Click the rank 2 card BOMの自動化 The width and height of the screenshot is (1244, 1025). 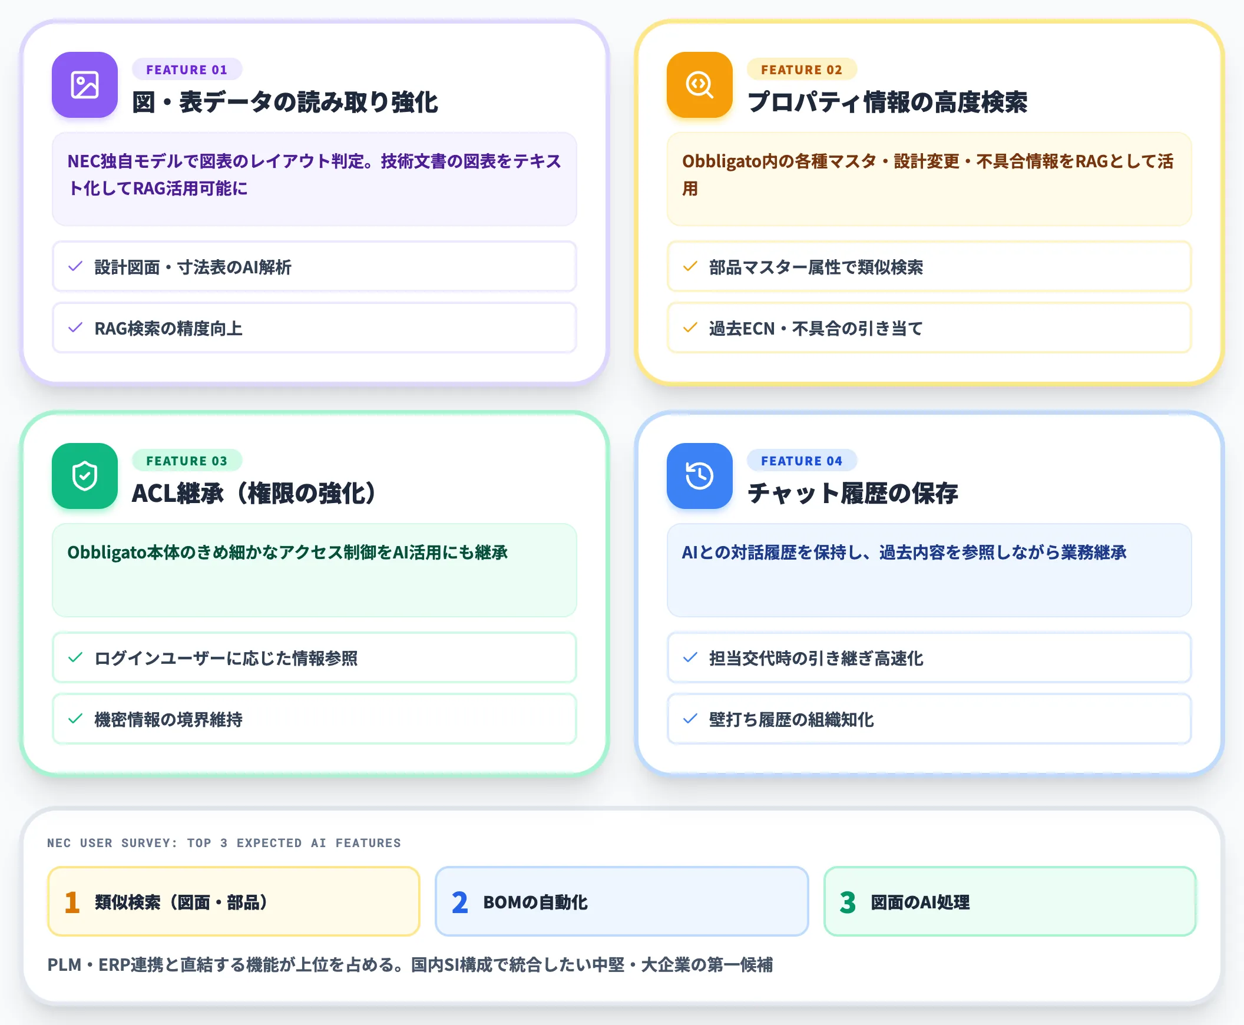(x=621, y=901)
